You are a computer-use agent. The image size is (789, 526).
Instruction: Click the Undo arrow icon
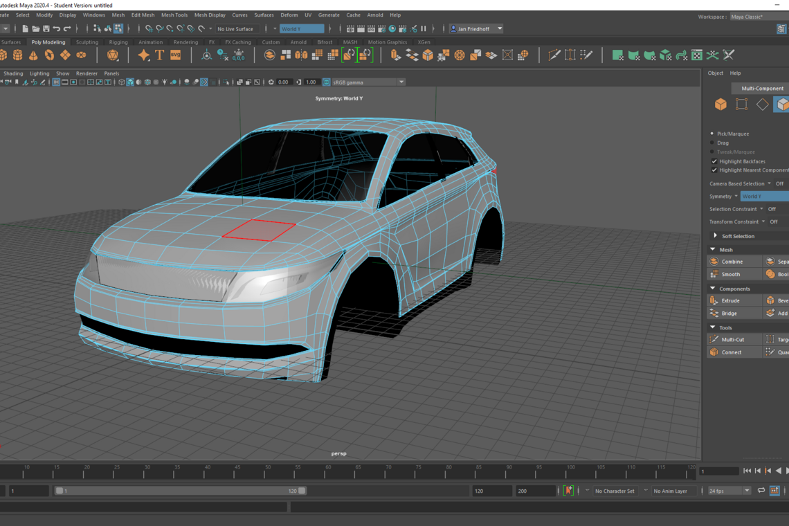point(57,29)
